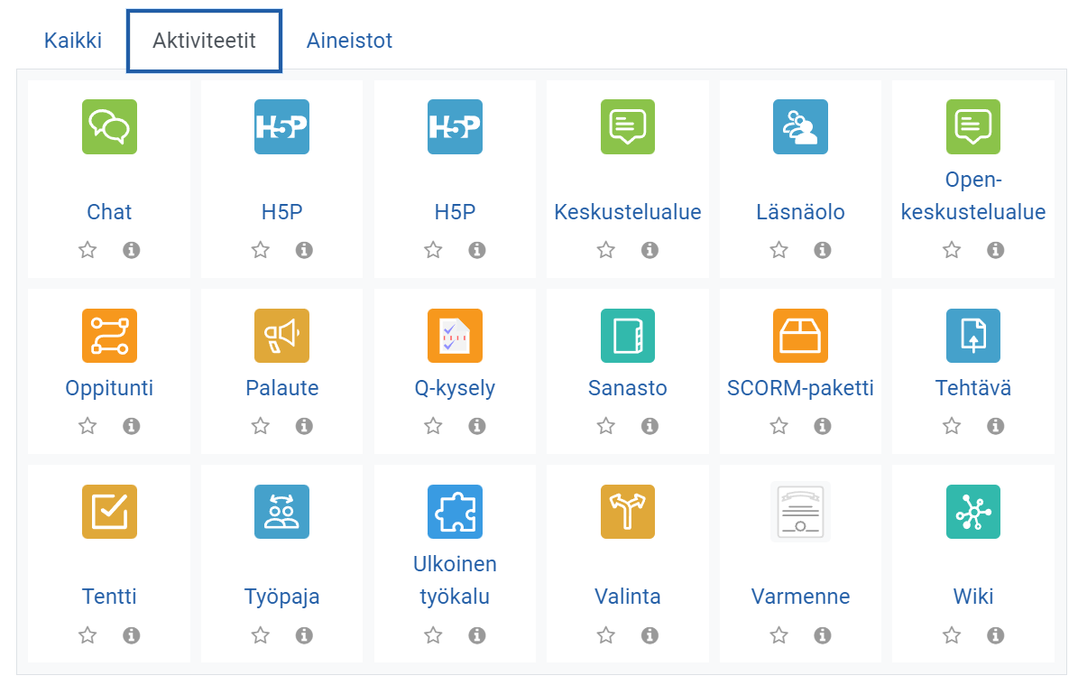Image resolution: width=1078 pixels, height=685 pixels.
Task: Show info about the Chat activity
Action: pos(132,250)
